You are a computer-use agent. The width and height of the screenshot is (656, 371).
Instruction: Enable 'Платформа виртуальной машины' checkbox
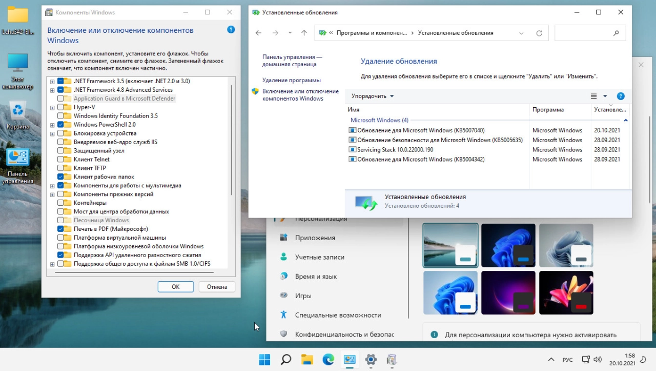click(x=60, y=238)
